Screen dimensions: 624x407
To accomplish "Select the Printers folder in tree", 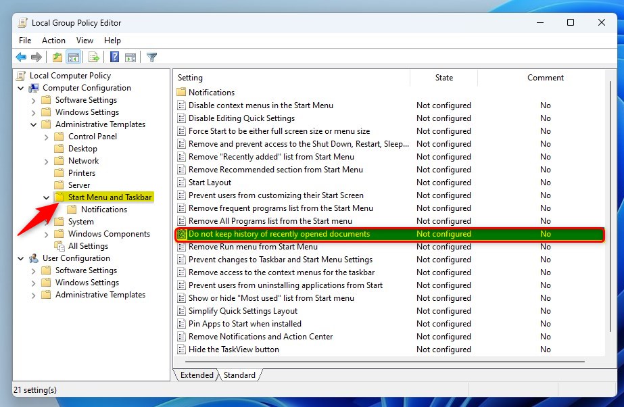I will (82, 173).
